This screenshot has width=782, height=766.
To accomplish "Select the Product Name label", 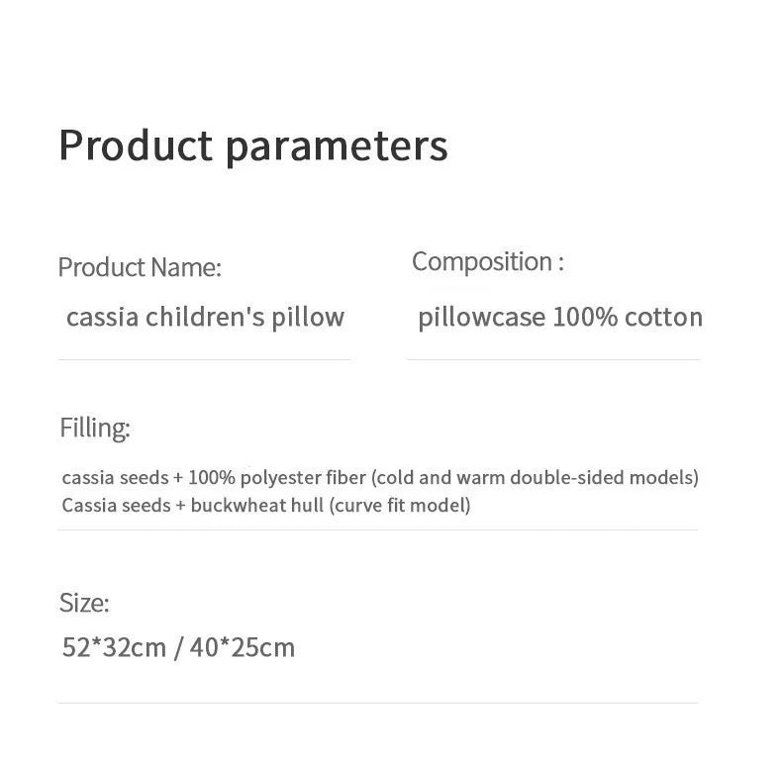I will tap(140, 267).
